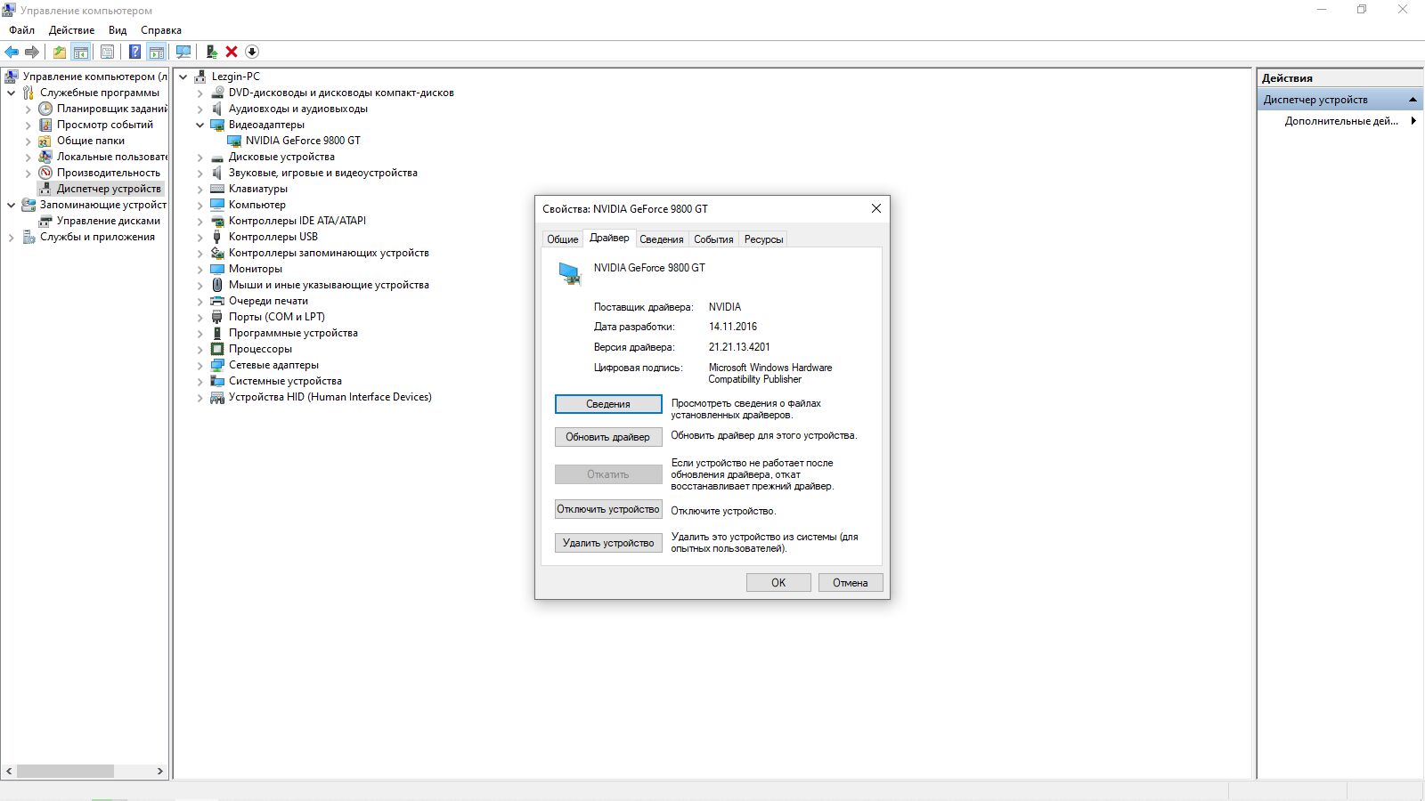Viewport: 1425px width, 801px height.
Task: Collapse the Видеоадаптеры tree node
Action: pos(199,125)
